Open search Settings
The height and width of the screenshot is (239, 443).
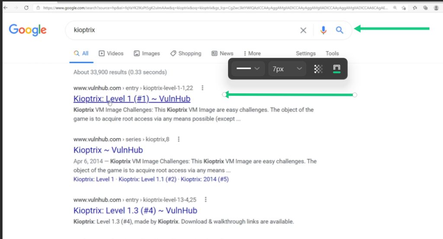(306, 53)
